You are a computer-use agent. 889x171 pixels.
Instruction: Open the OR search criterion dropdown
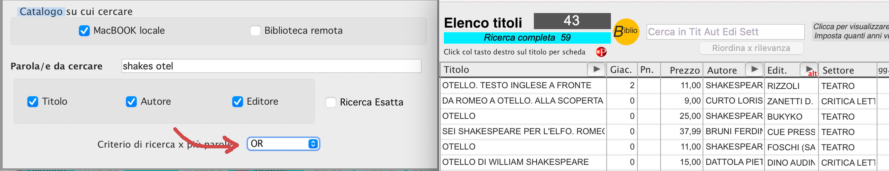pos(283,144)
